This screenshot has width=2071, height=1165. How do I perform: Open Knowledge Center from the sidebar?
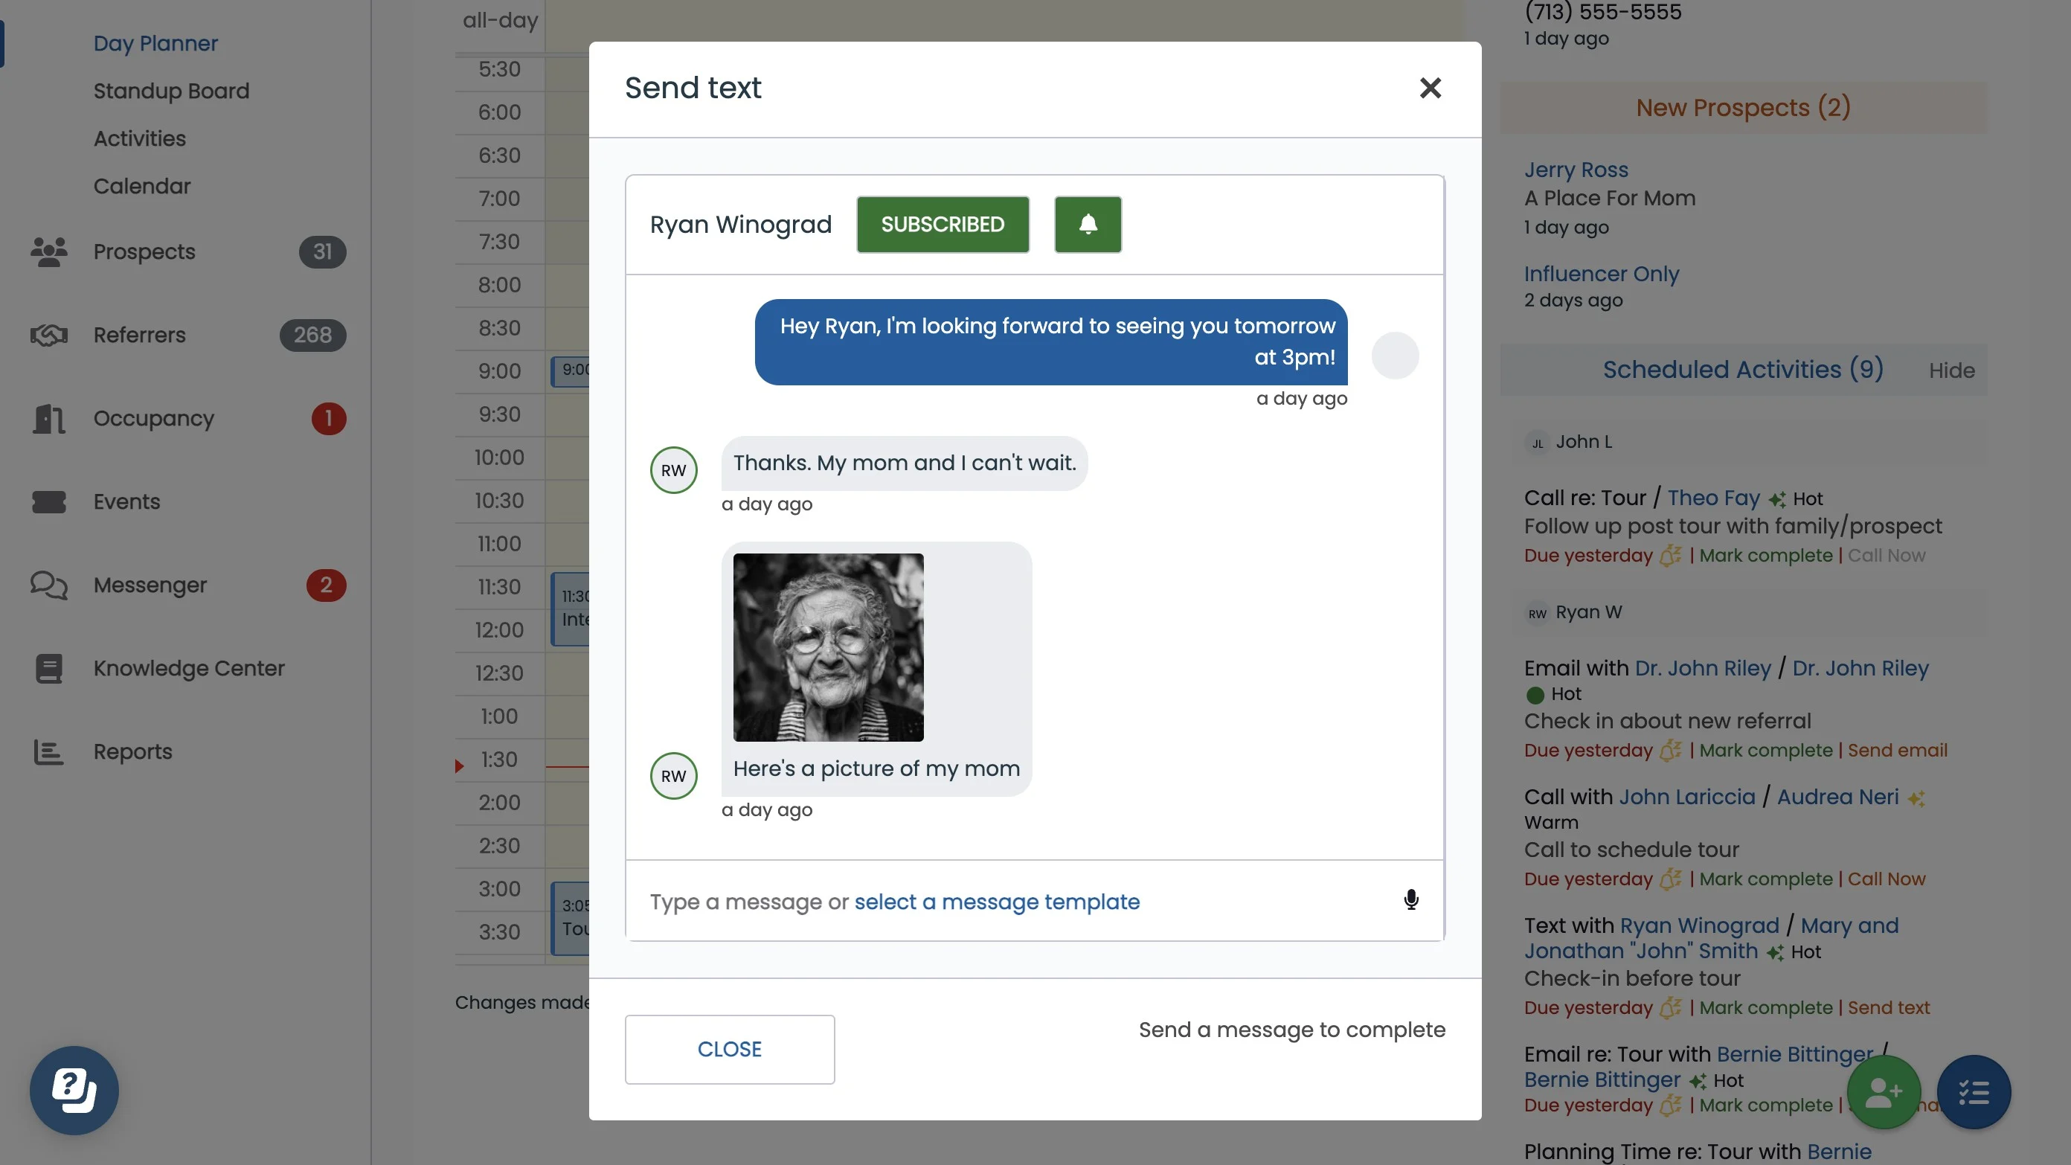pos(188,668)
